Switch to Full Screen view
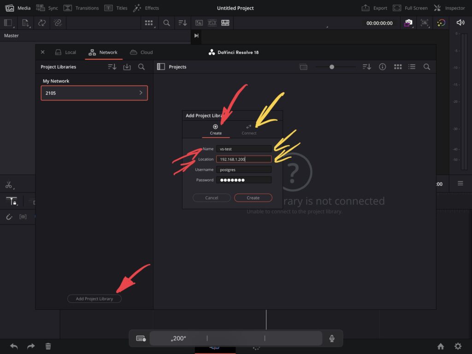 tap(410, 8)
